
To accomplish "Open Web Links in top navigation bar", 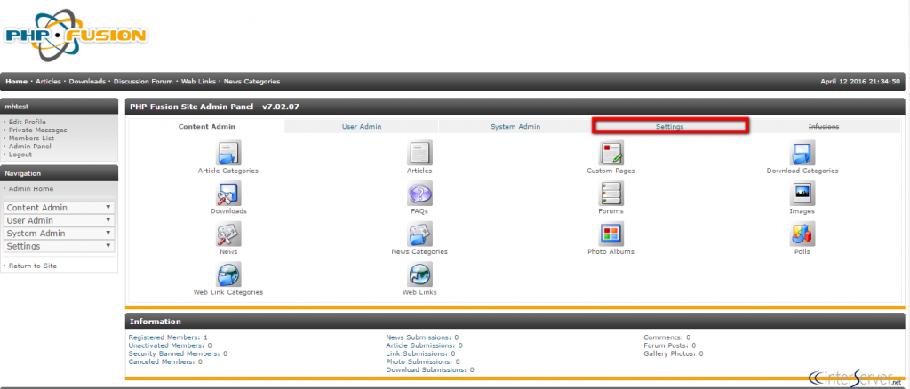I will click(x=198, y=82).
